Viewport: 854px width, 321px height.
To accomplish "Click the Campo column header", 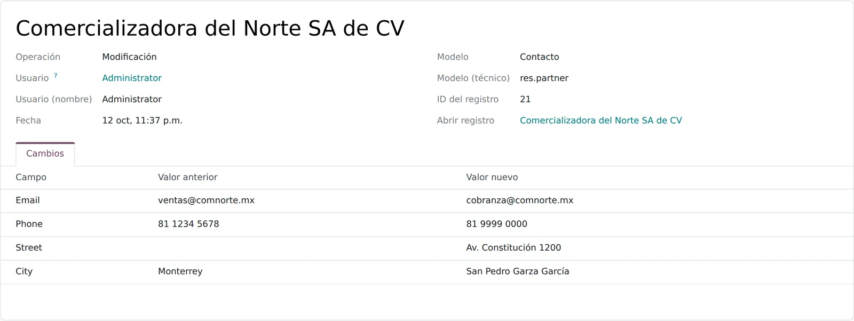I will pos(31,178).
